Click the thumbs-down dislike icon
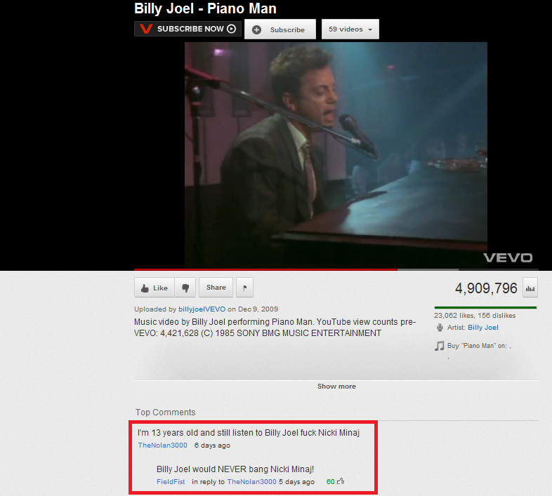 (x=185, y=288)
